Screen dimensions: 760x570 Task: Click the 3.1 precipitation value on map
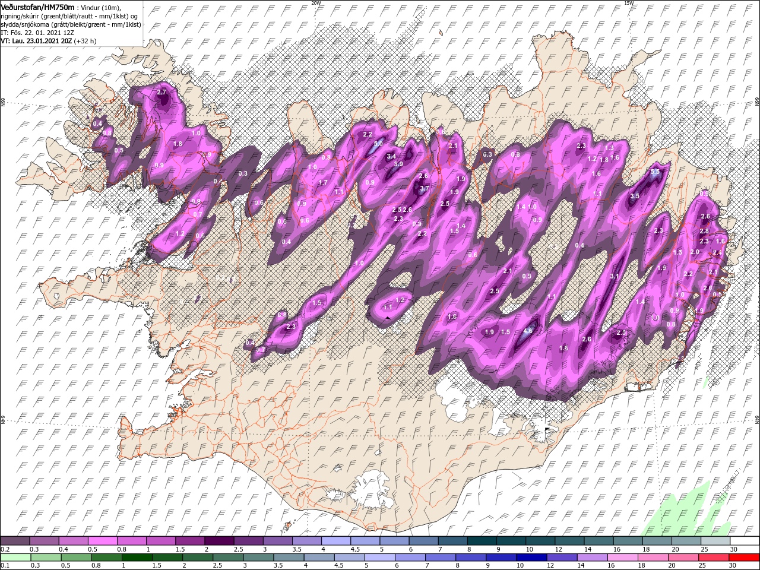pyautogui.click(x=615, y=276)
